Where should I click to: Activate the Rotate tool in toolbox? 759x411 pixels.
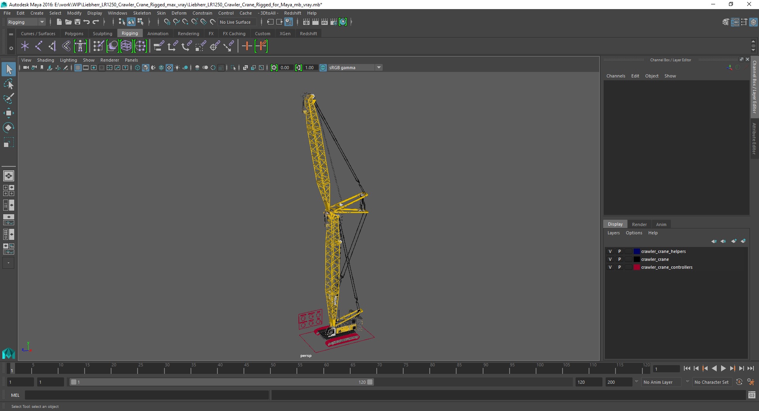8,128
